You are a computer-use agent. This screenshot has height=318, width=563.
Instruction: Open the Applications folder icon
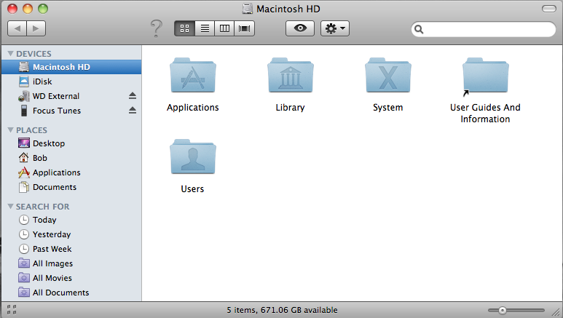193,76
